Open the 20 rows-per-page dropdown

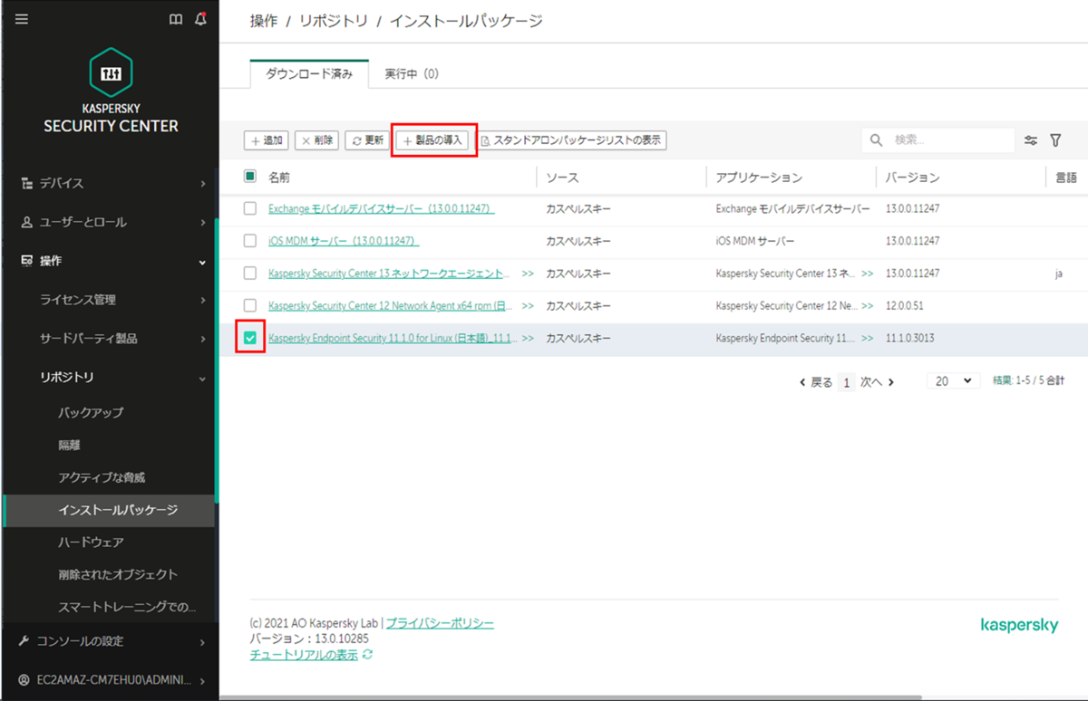click(954, 381)
